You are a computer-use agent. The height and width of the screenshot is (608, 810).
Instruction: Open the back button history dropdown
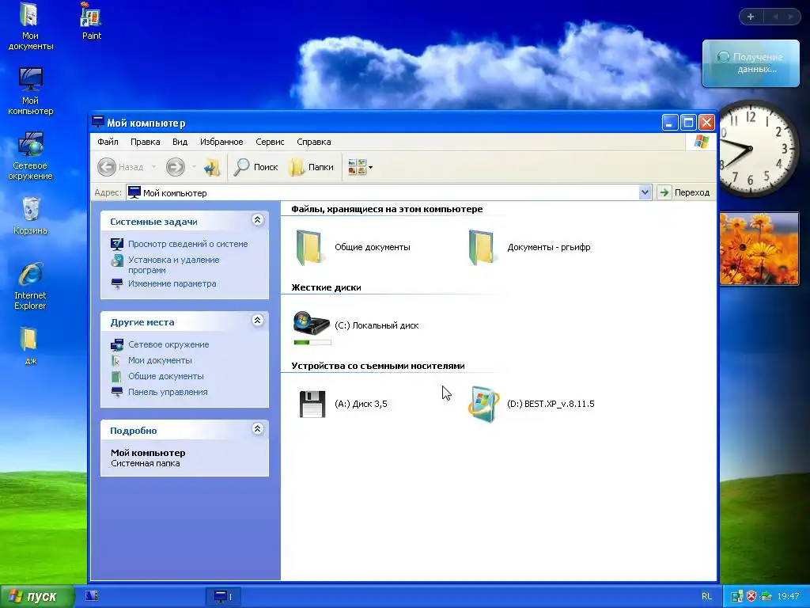click(x=154, y=167)
